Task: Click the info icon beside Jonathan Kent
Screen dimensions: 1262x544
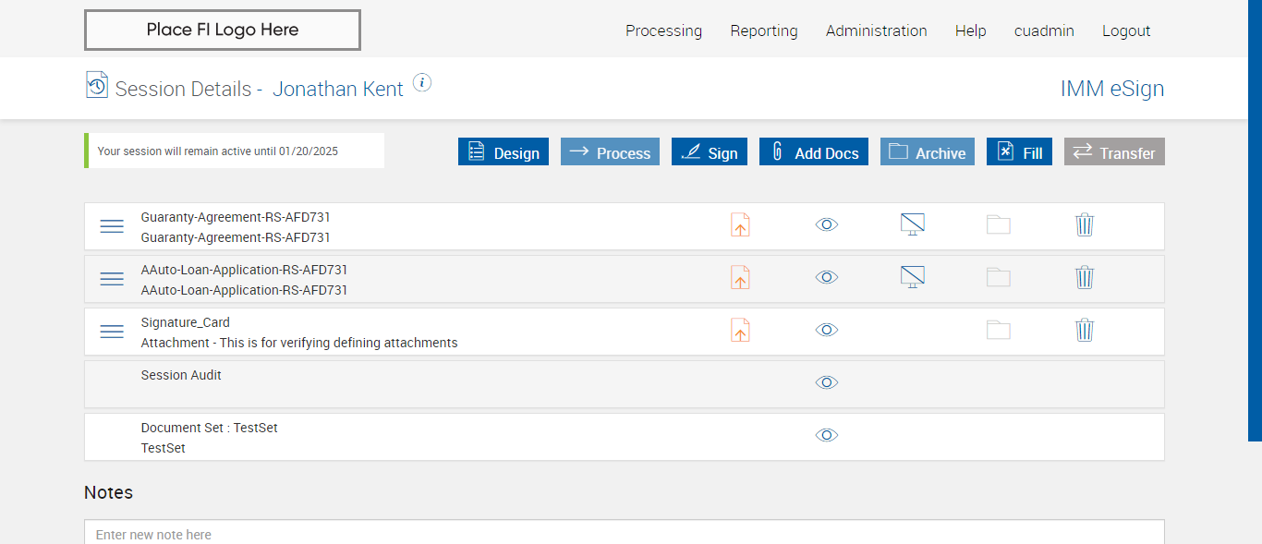Action: click(x=422, y=83)
